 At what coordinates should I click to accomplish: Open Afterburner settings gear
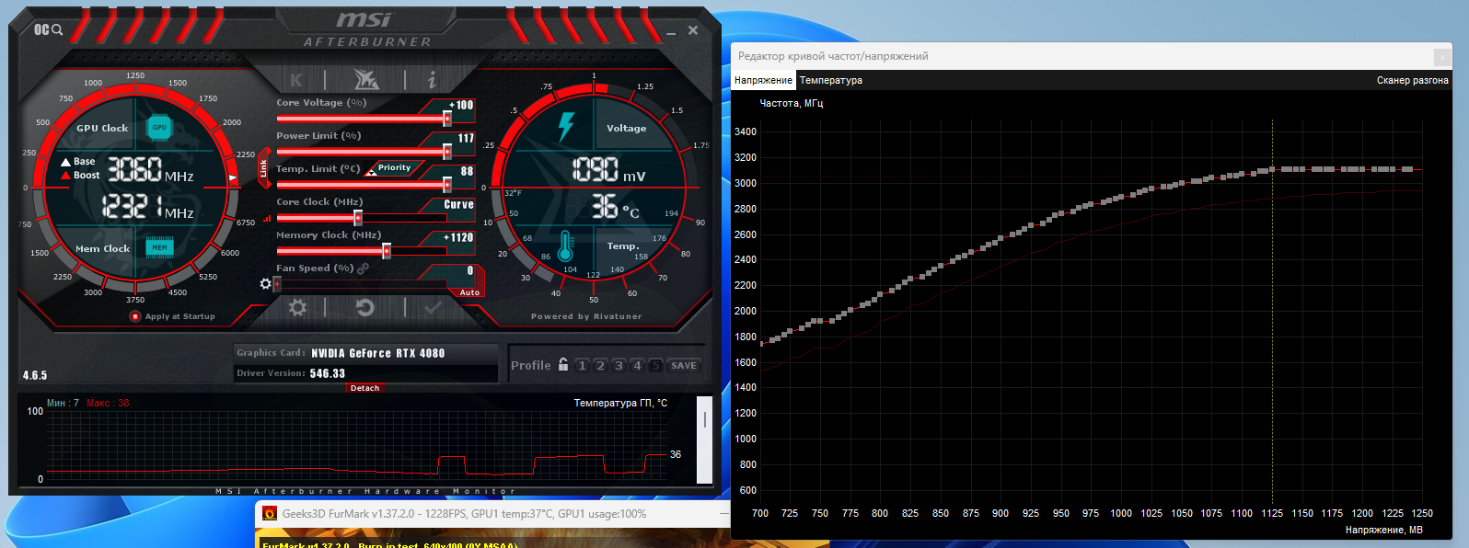297,308
